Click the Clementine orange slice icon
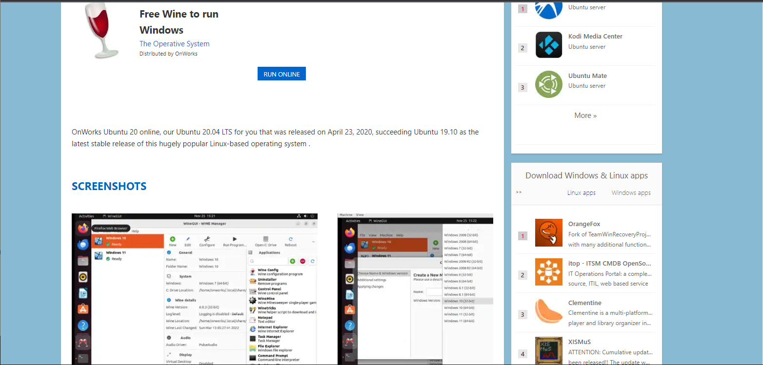This screenshot has width=763, height=365. 549,311
